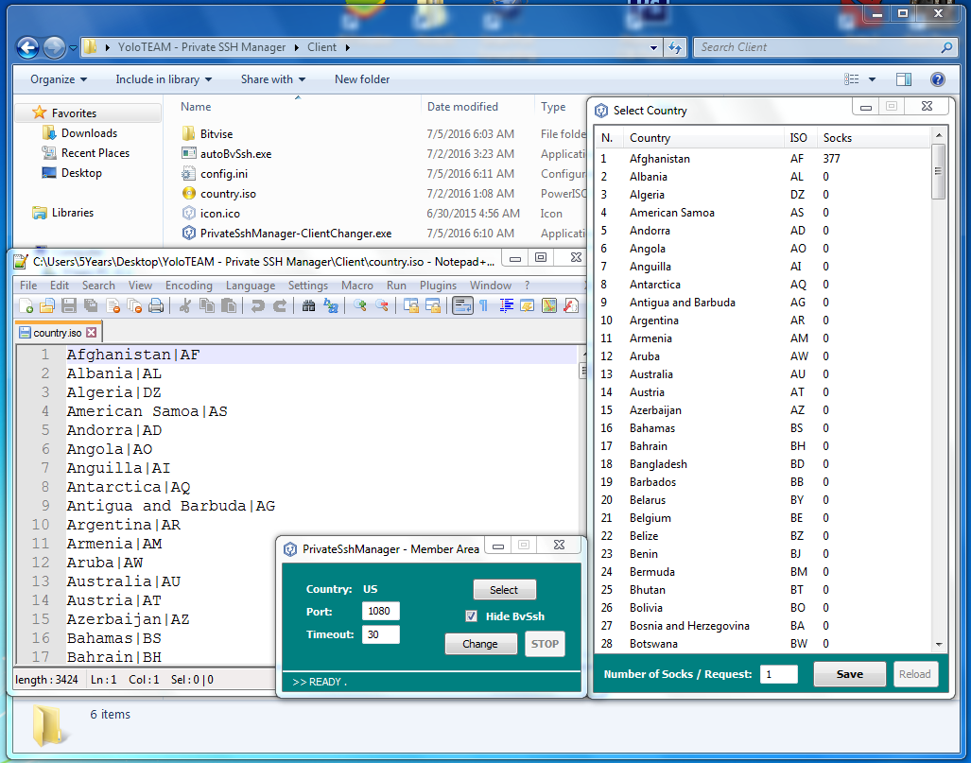Click the Undo arrow icon
971x763 pixels.
point(257,305)
